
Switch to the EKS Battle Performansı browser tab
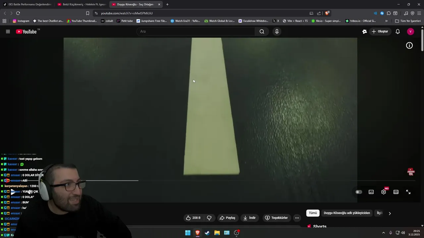pos(27,4)
